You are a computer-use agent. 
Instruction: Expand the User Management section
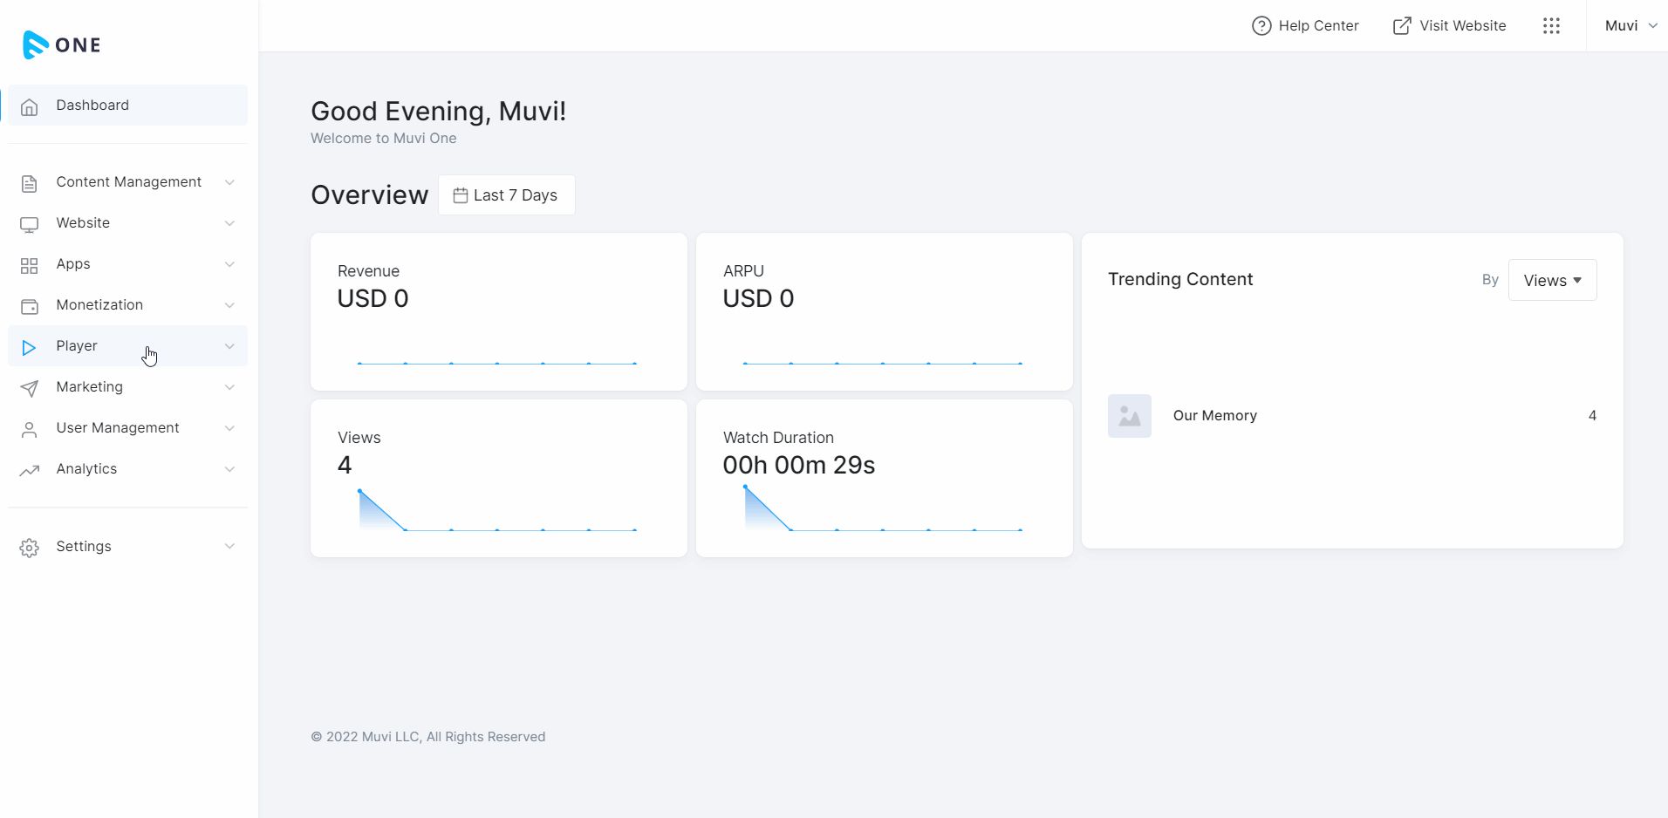(117, 427)
